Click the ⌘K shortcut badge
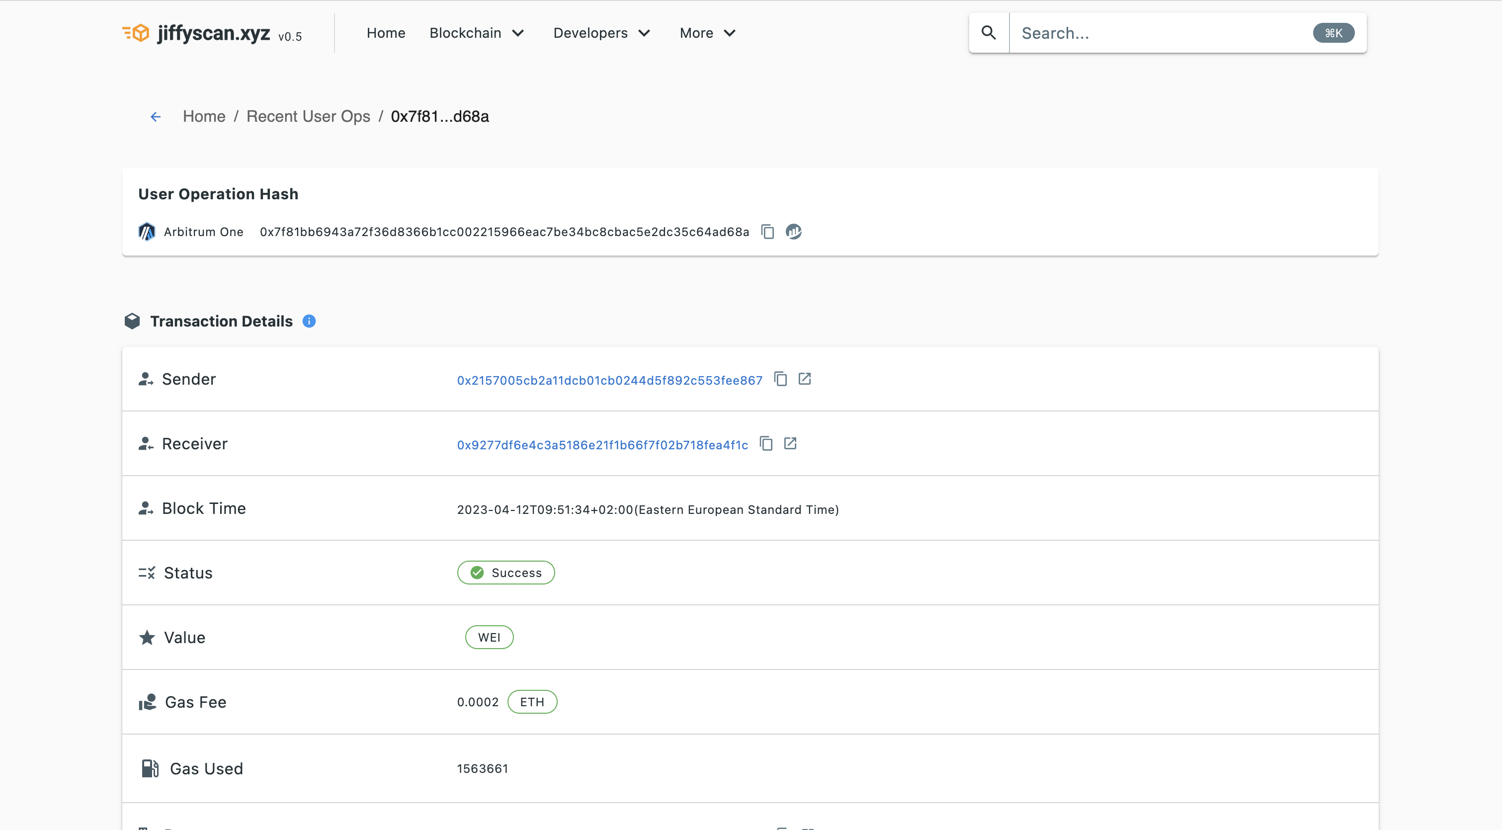1502x830 pixels. pyautogui.click(x=1333, y=33)
